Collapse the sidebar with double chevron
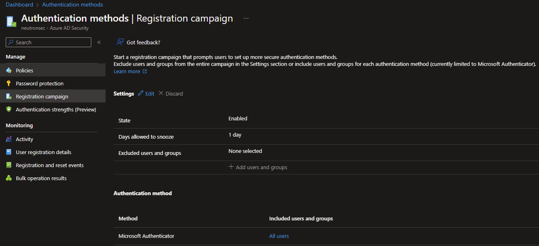The height and width of the screenshot is (246, 539). pyautogui.click(x=99, y=42)
